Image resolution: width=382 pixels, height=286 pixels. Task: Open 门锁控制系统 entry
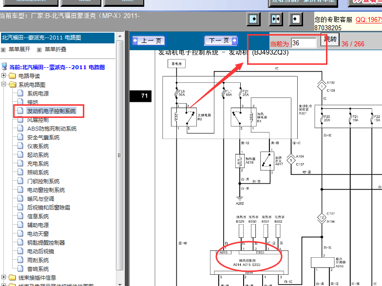tap(43, 181)
